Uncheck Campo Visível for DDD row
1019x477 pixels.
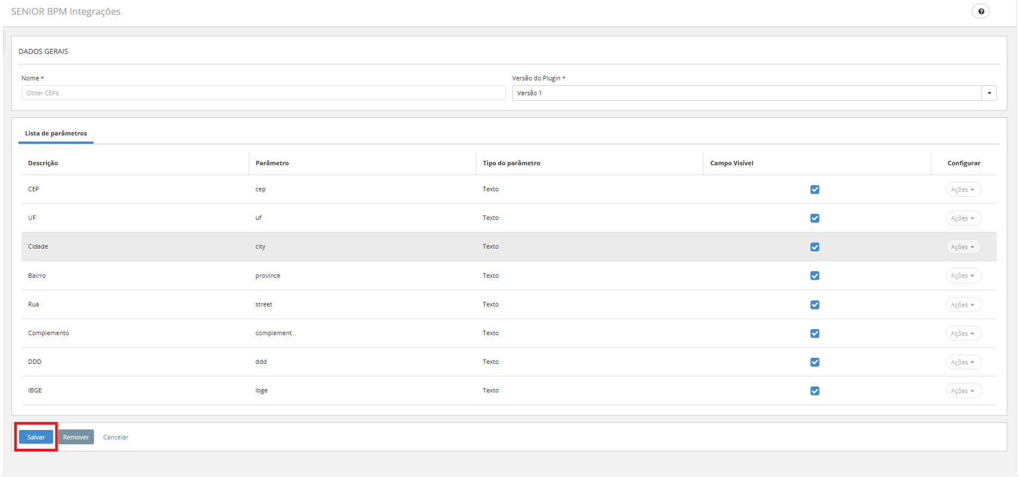point(815,362)
